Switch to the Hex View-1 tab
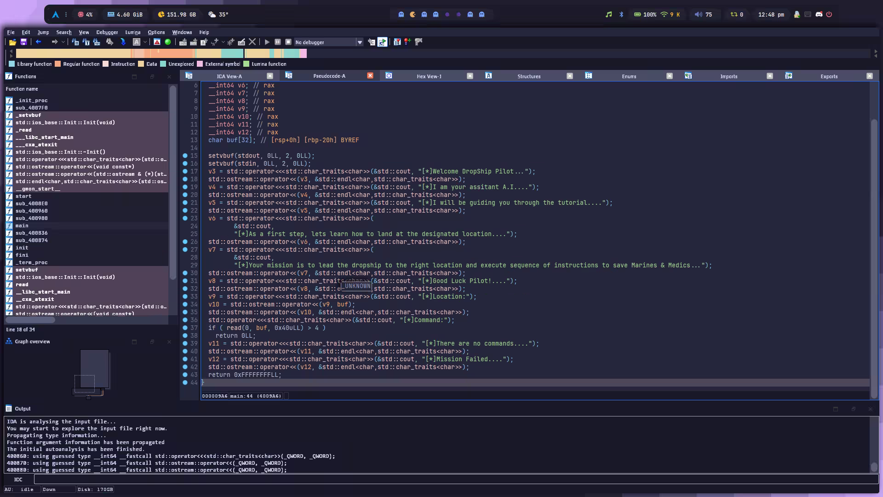This screenshot has height=497, width=883. click(429, 76)
